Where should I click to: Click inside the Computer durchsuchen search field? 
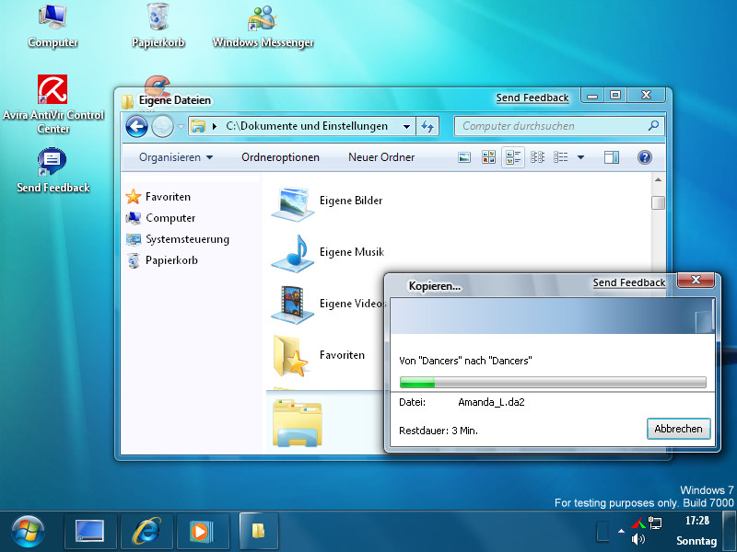pos(553,126)
